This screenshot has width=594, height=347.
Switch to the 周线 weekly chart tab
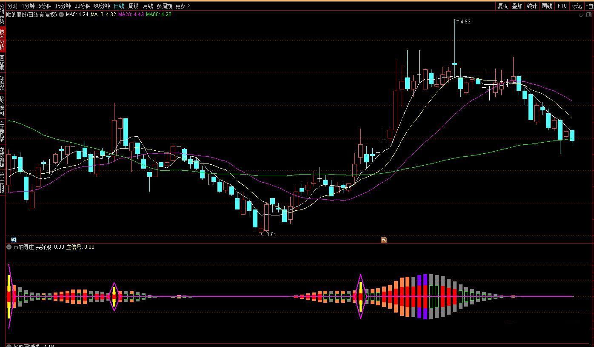pos(134,6)
